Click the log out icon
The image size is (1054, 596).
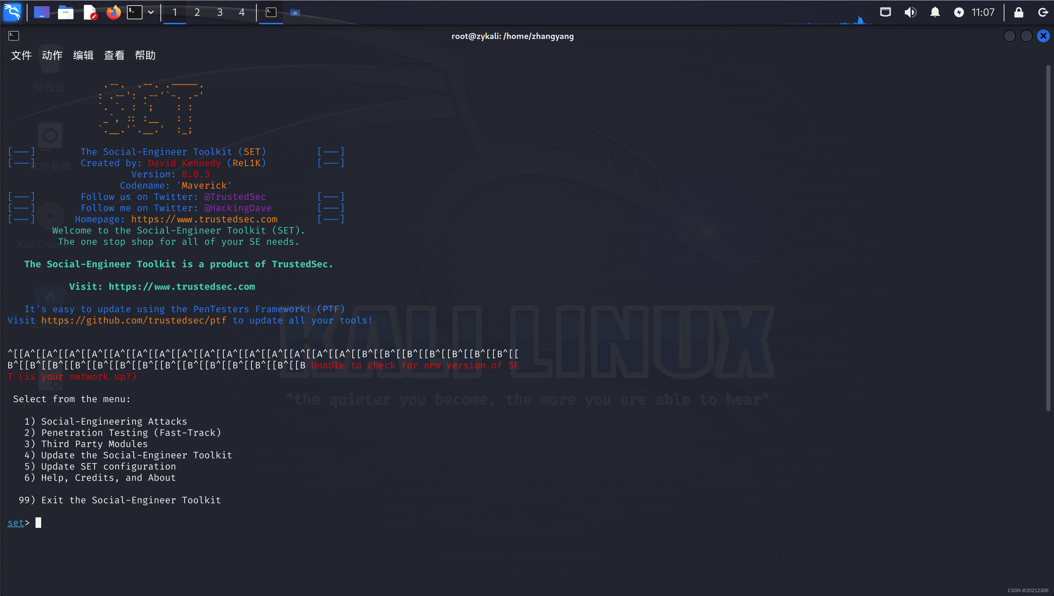pyautogui.click(x=1042, y=12)
